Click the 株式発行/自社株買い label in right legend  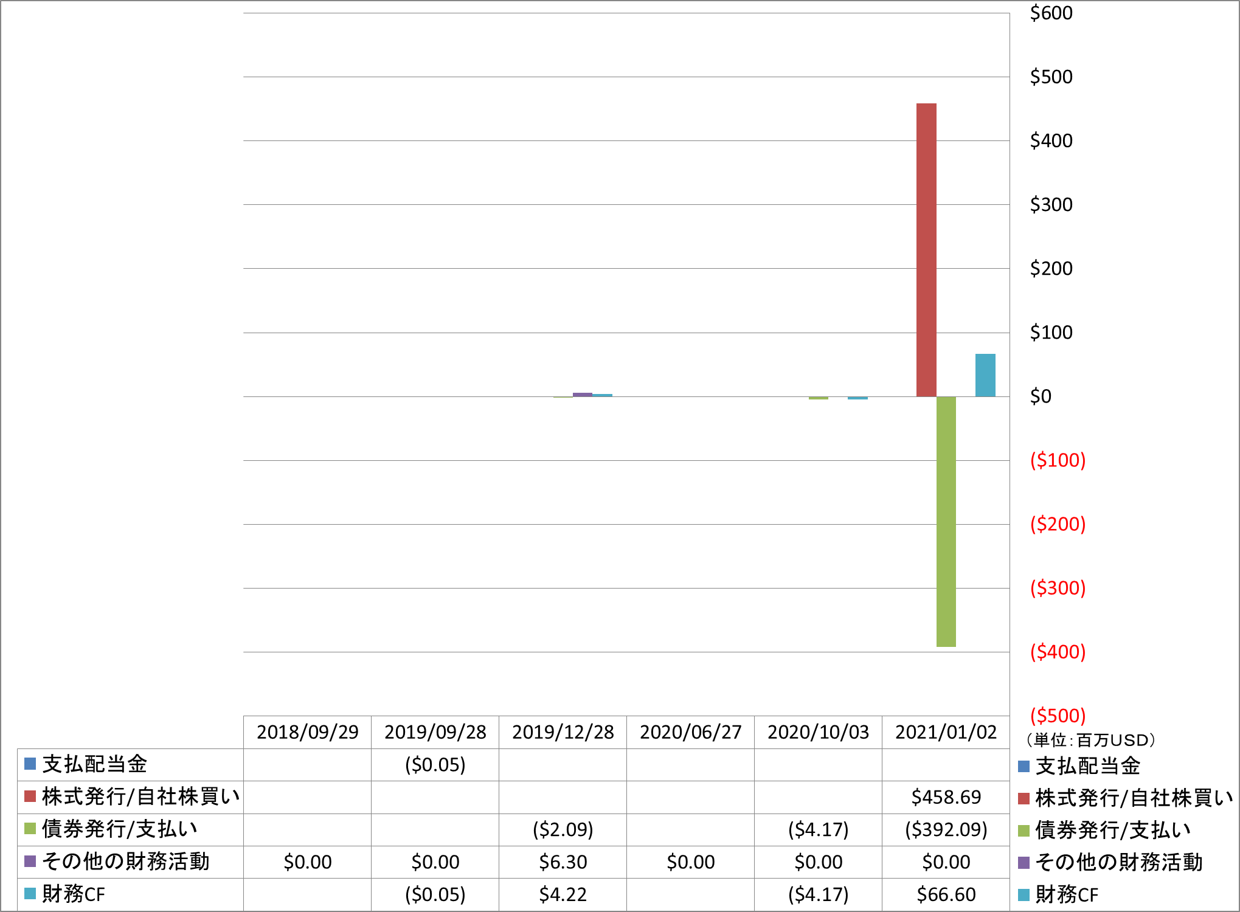(1135, 798)
